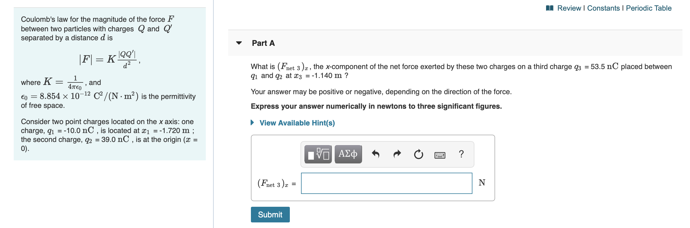Redo the equation edit
This screenshot has width=690, height=228.
(x=397, y=154)
